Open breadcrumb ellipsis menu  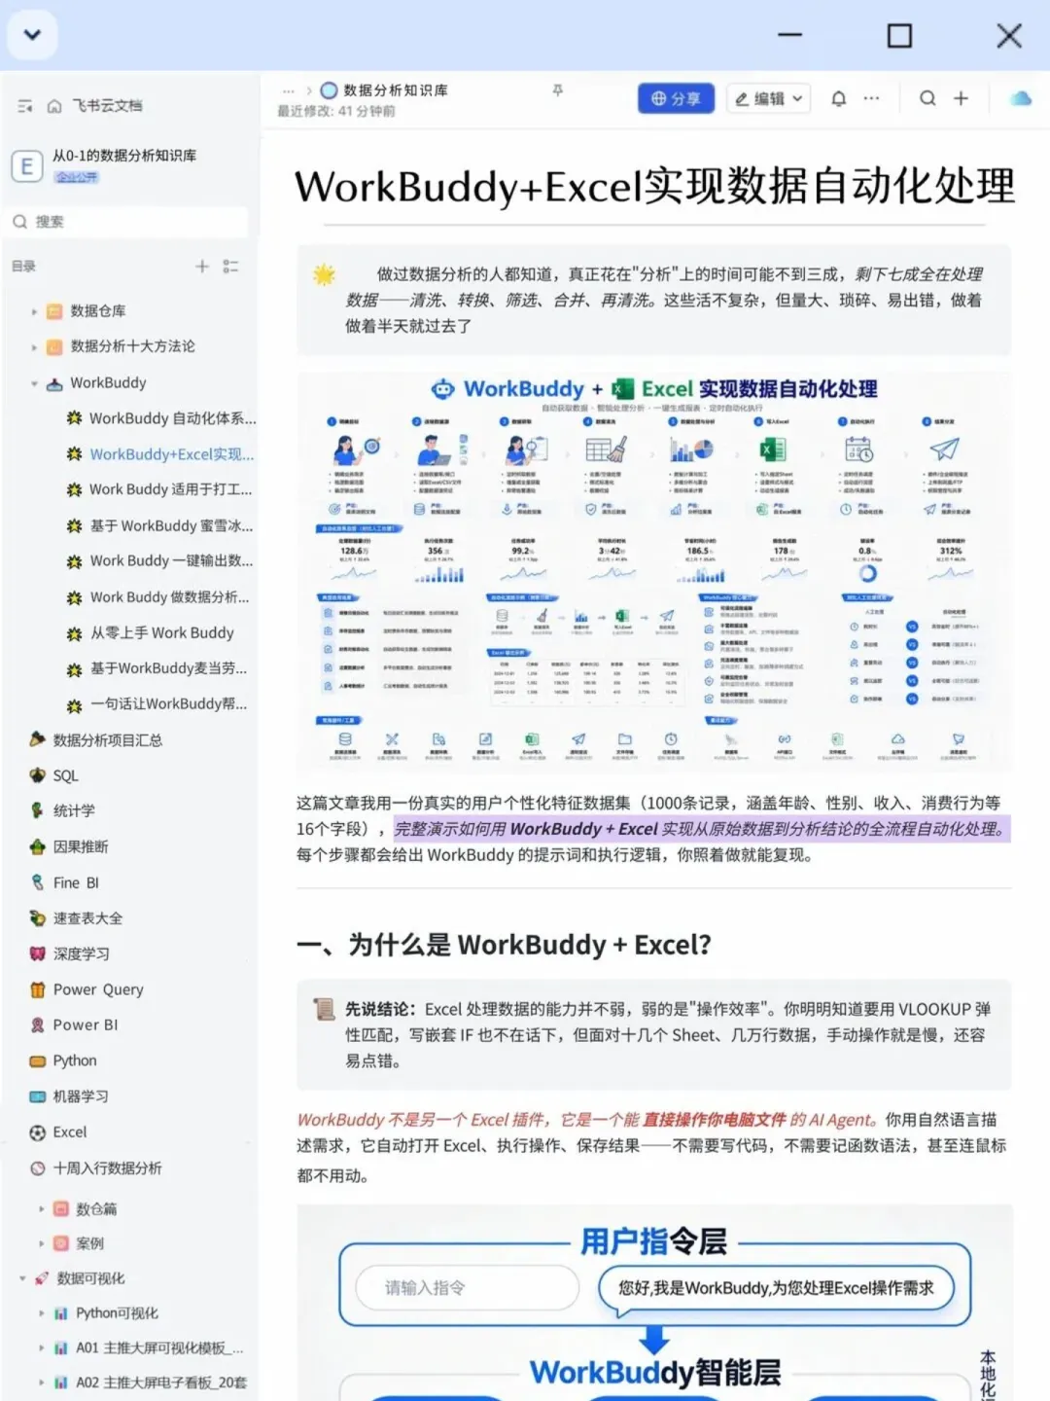pos(288,90)
